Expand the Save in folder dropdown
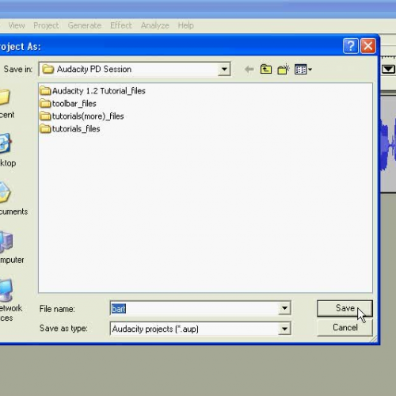Viewport: 396px width, 396px height. tap(224, 69)
